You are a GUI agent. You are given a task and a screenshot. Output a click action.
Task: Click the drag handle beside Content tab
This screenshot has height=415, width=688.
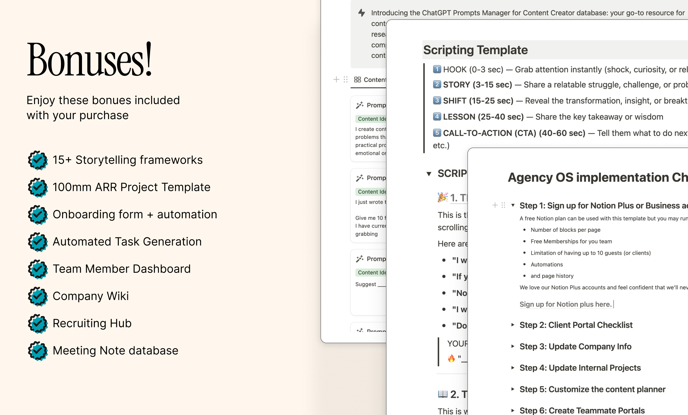(345, 79)
